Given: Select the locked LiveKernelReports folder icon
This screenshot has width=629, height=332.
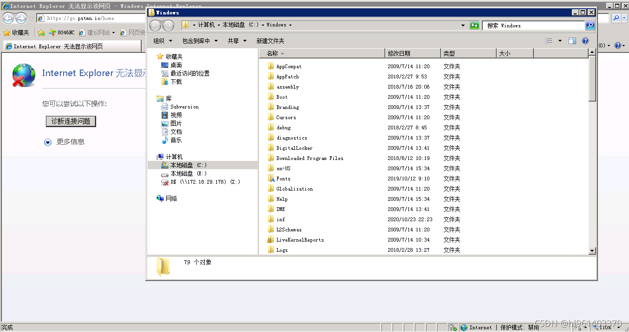Looking at the screenshot, I should (x=271, y=240).
